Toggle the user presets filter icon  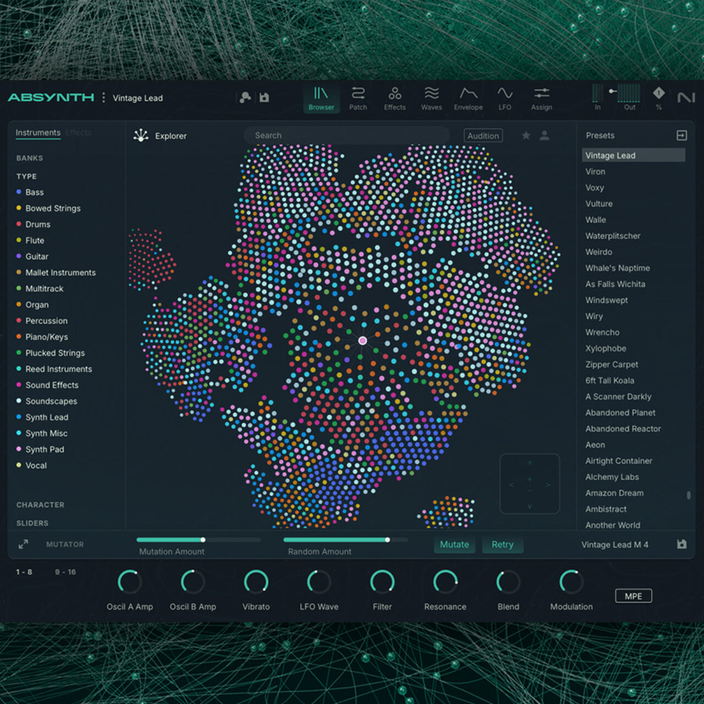coord(545,135)
